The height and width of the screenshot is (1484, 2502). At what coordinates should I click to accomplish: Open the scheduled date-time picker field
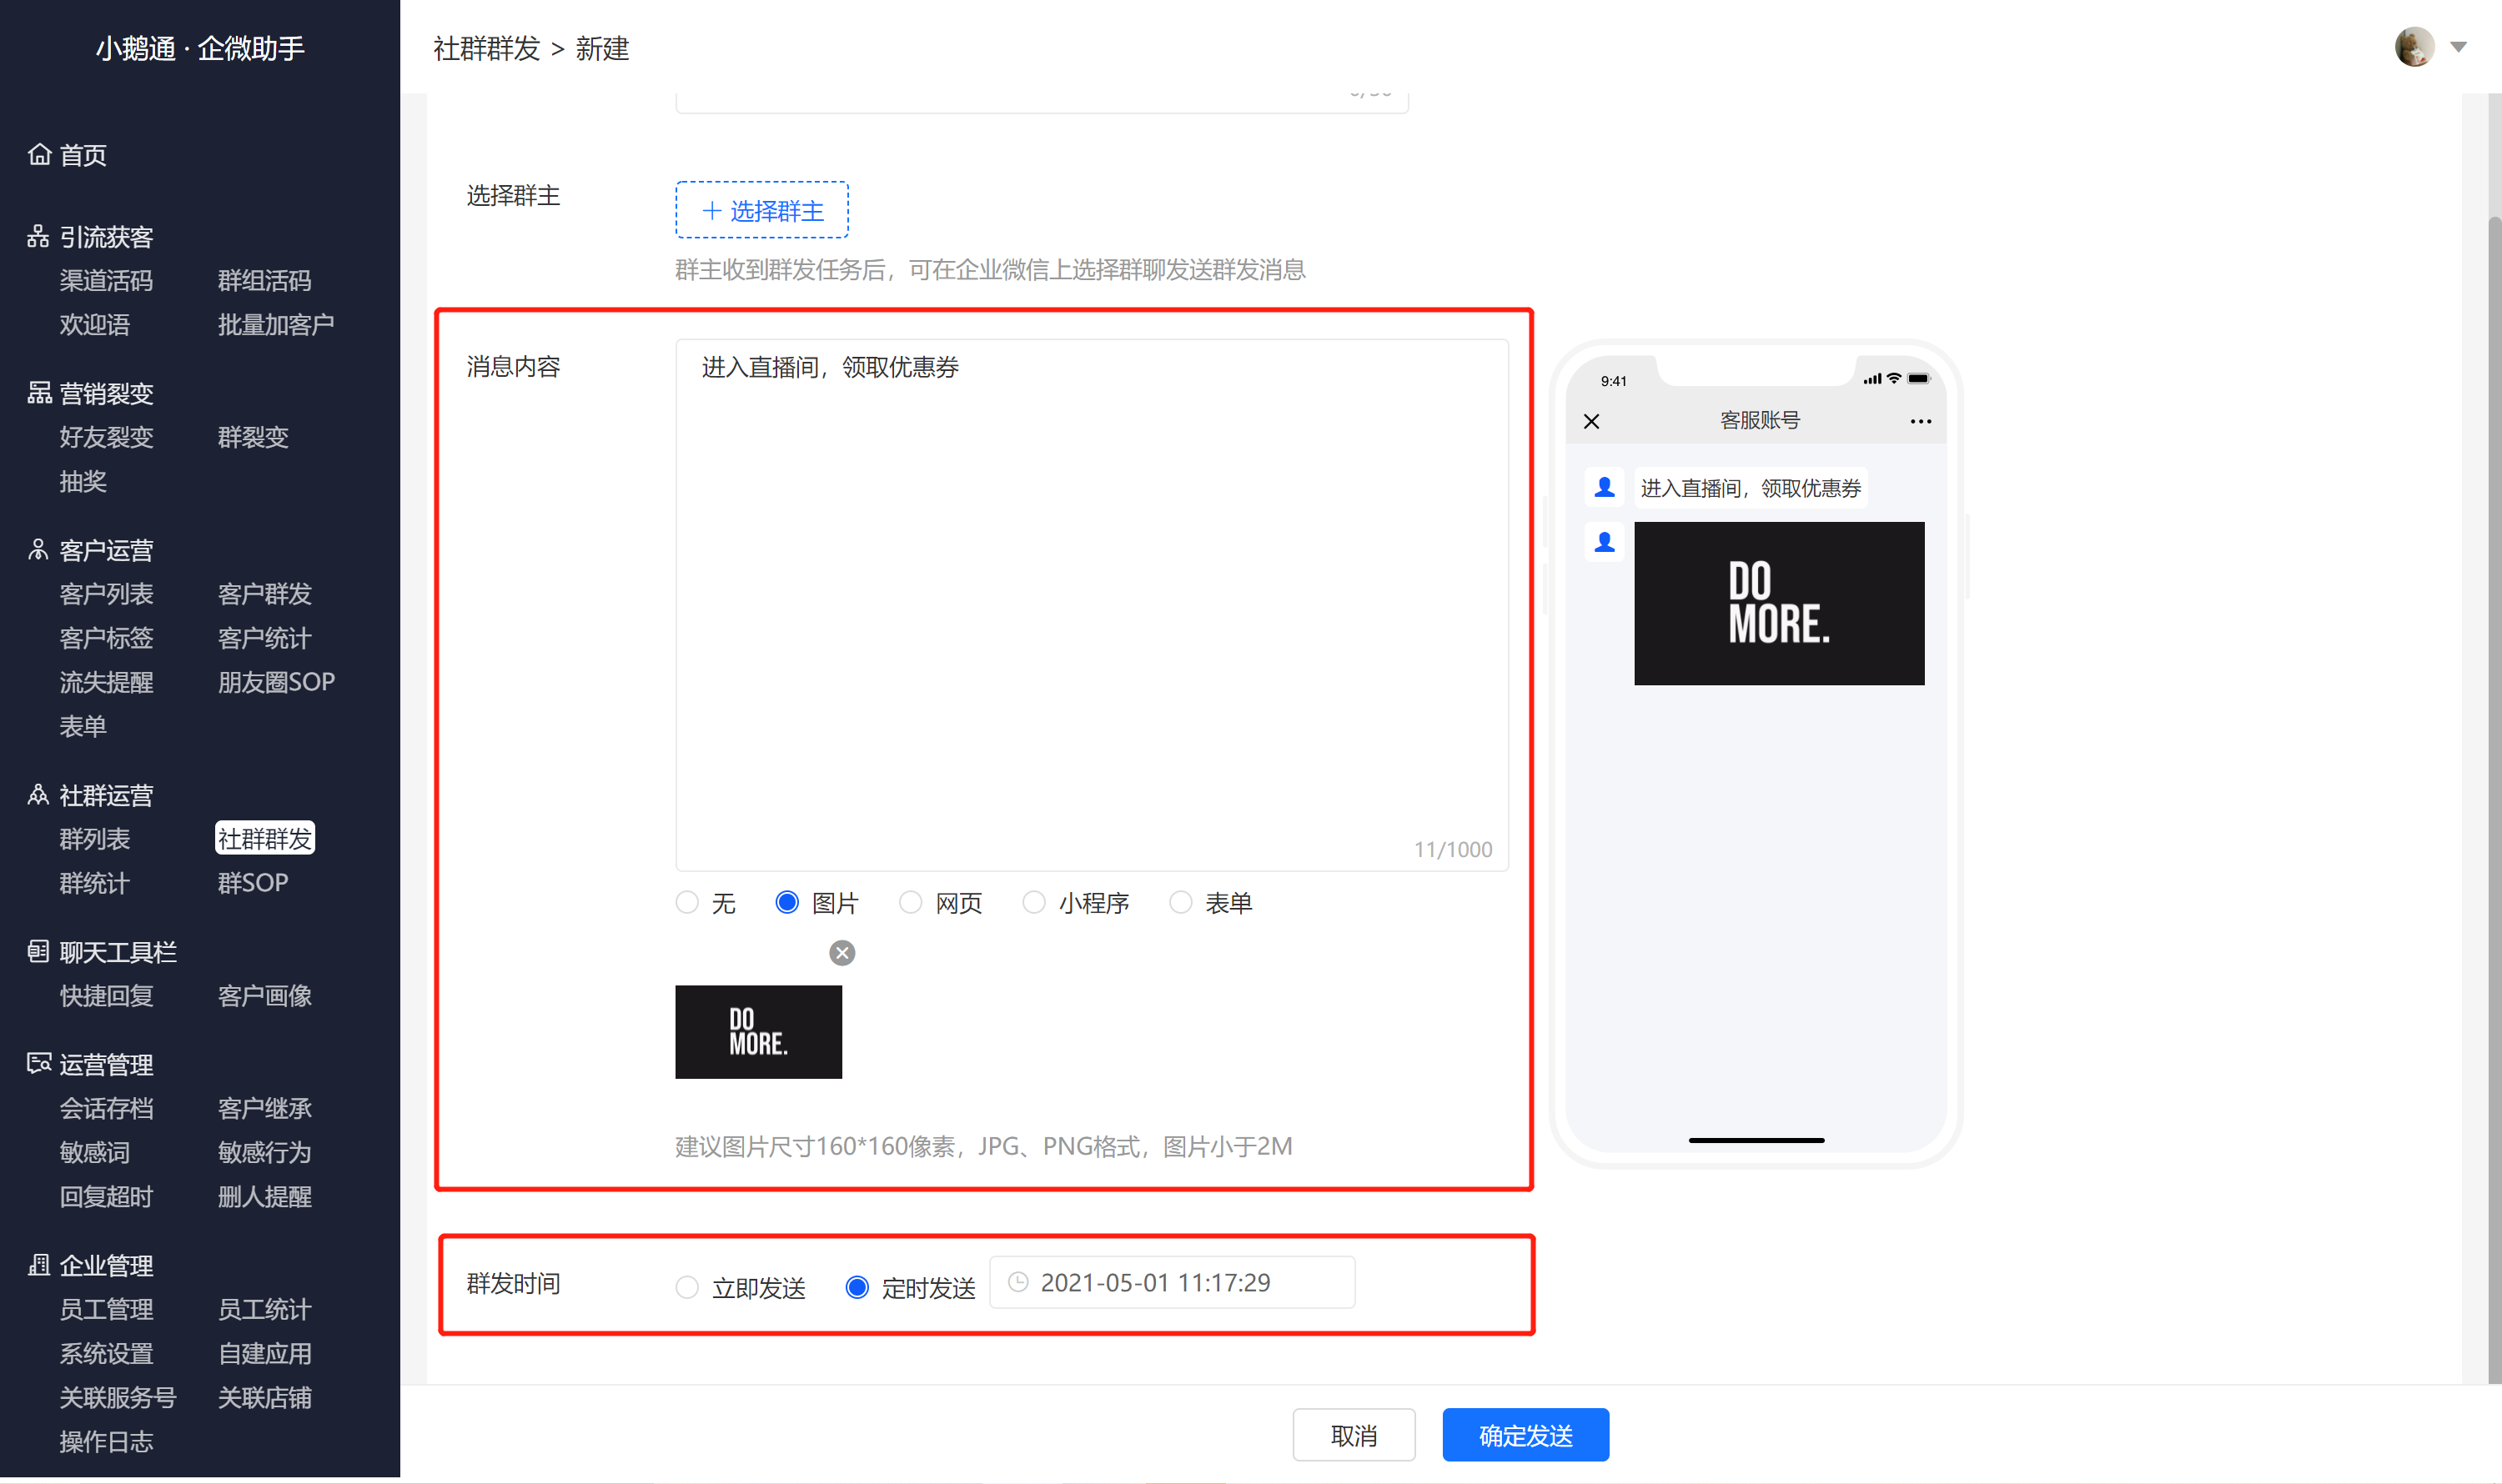(x=1172, y=1282)
